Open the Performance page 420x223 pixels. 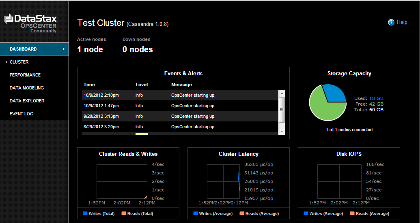click(25, 75)
